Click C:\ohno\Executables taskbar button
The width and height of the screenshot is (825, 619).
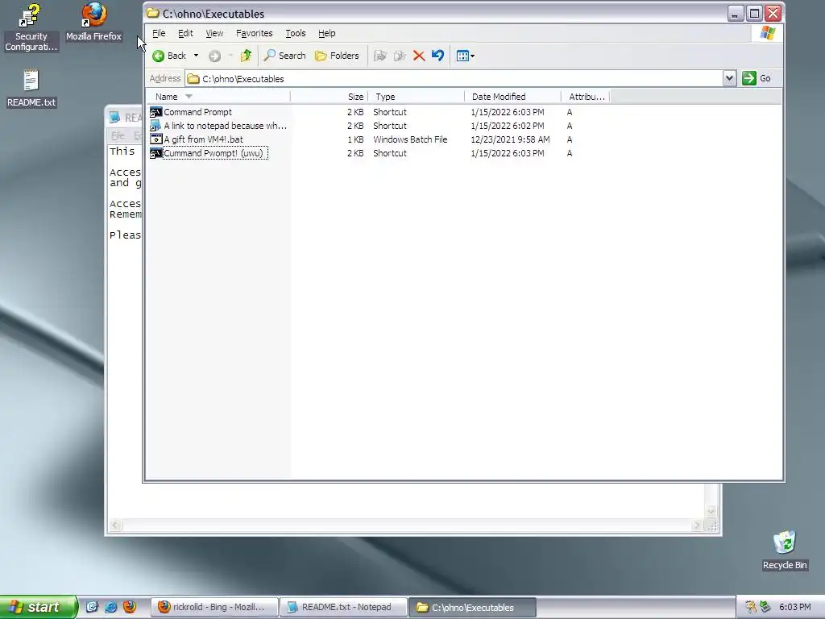click(472, 607)
